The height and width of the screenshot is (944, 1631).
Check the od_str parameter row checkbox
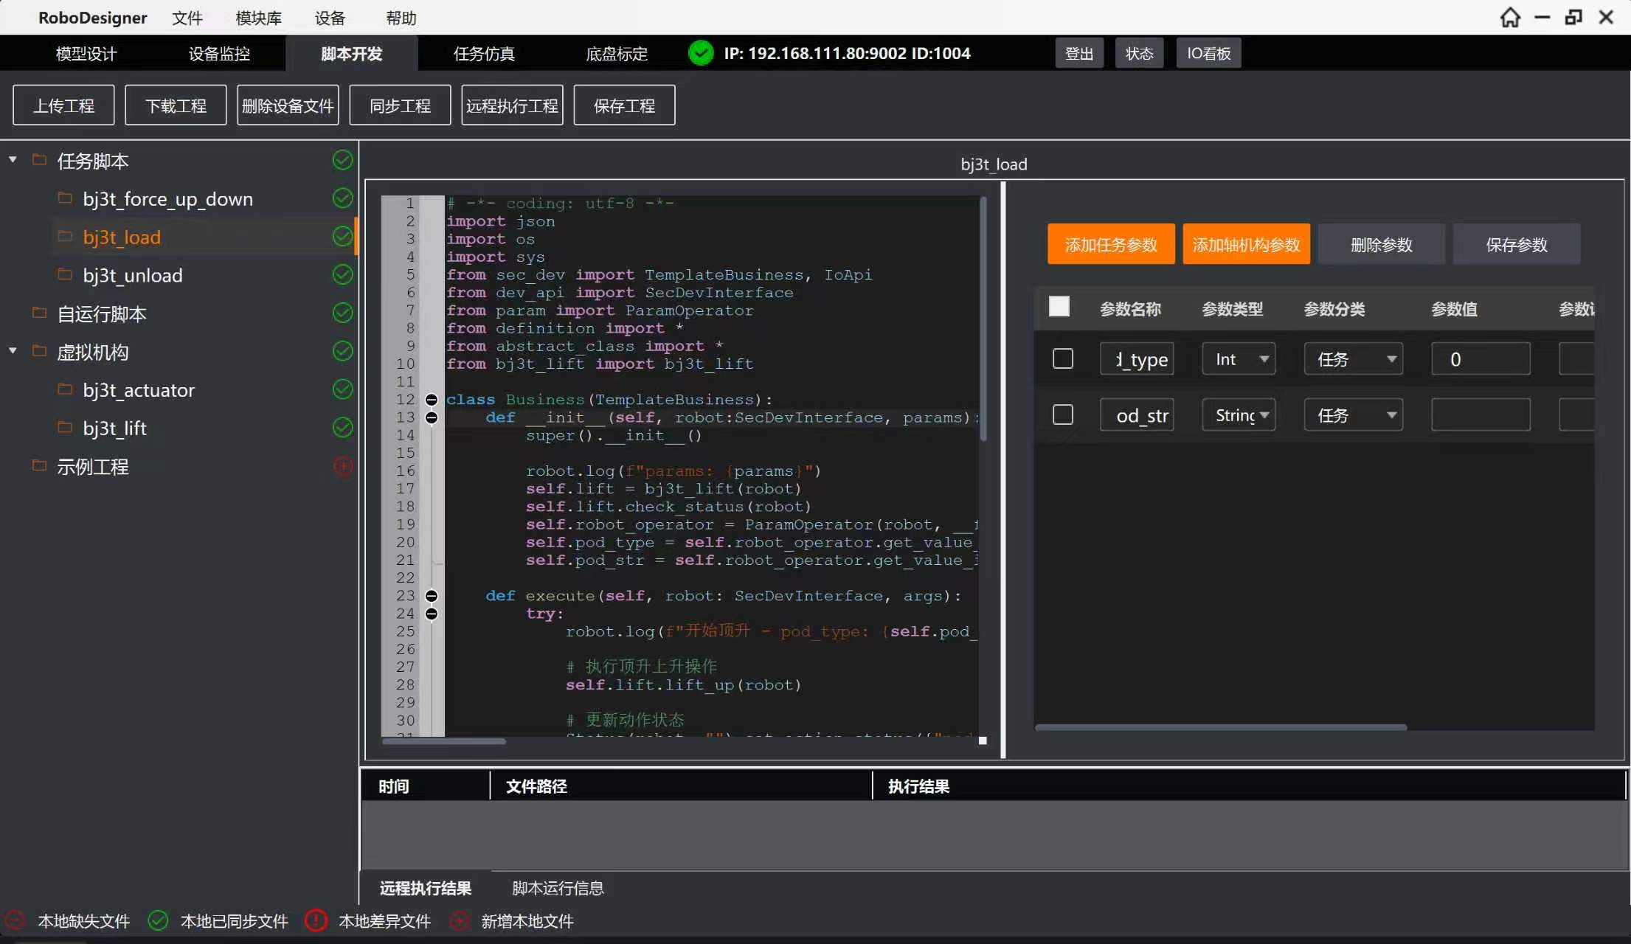coord(1063,415)
